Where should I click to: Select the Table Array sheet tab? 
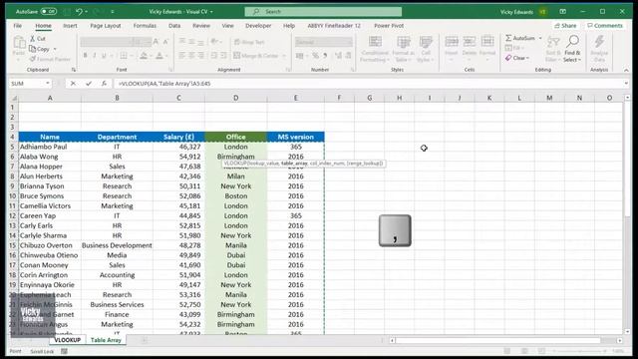click(106, 340)
